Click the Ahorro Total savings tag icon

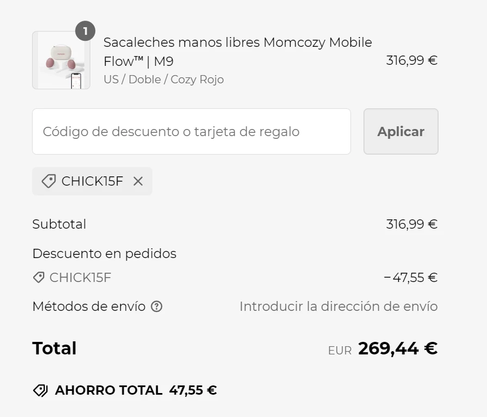40,390
